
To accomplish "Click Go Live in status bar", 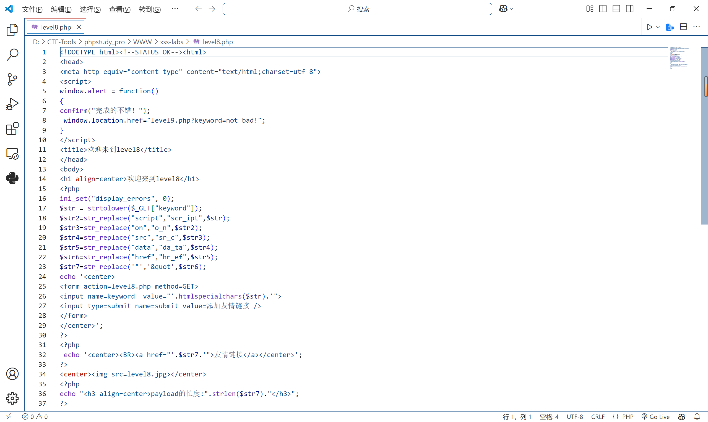I will click(x=656, y=416).
